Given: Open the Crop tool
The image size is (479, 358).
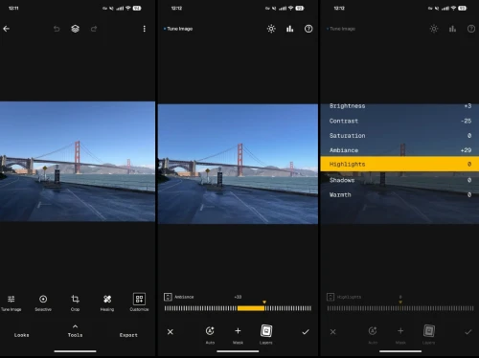Looking at the screenshot, I should point(75,302).
